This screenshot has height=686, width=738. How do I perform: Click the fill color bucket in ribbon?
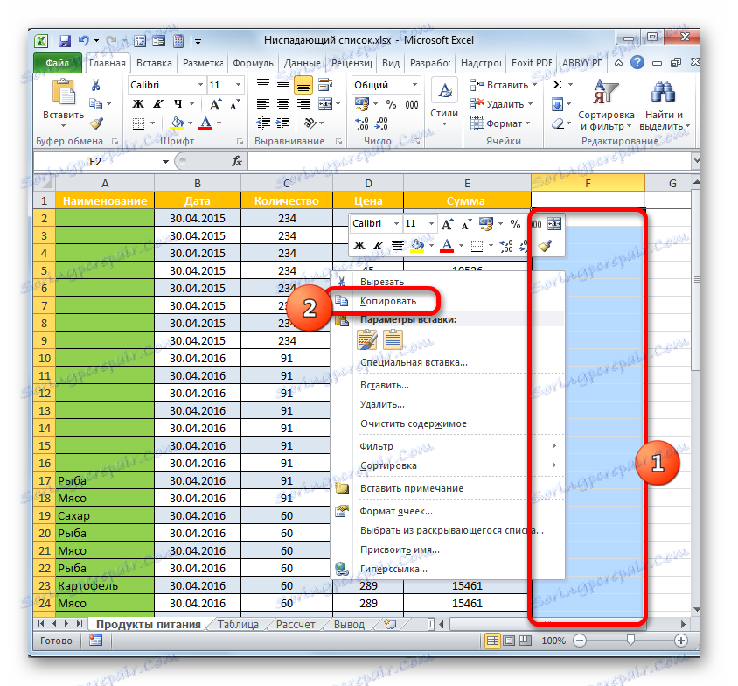click(177, 123)
